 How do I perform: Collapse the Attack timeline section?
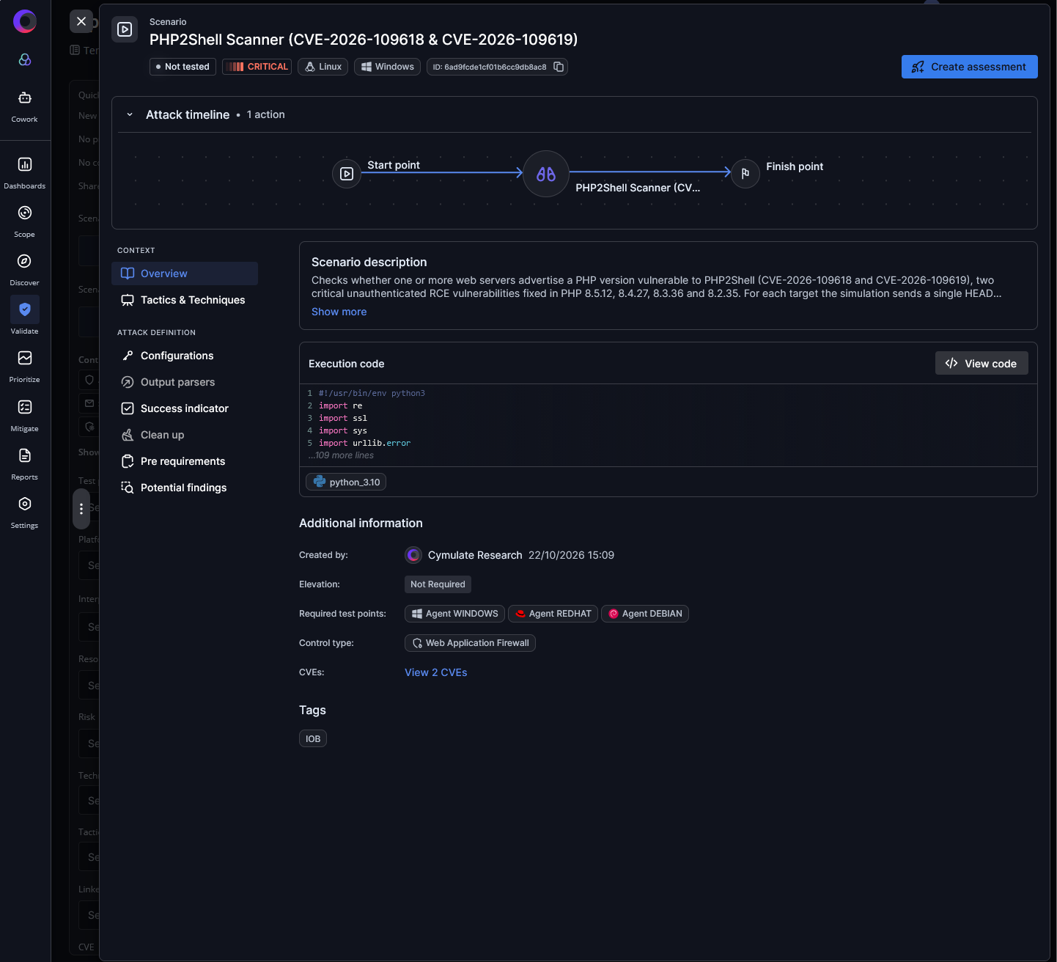(x=130, y=114)
